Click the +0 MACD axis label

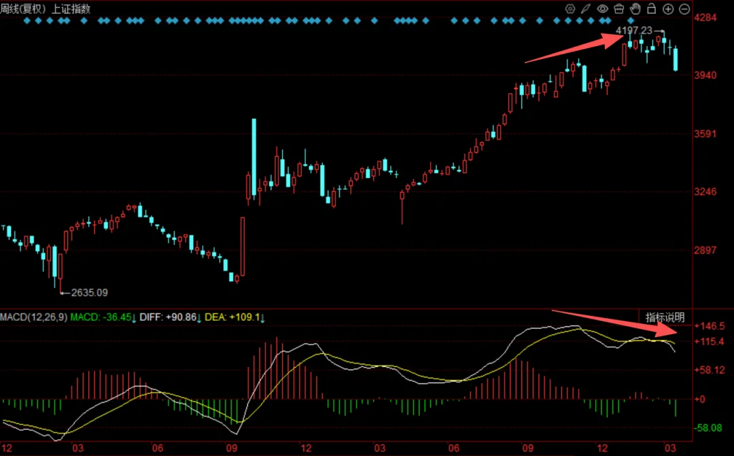pyautogui.click(x=700, y=400)
